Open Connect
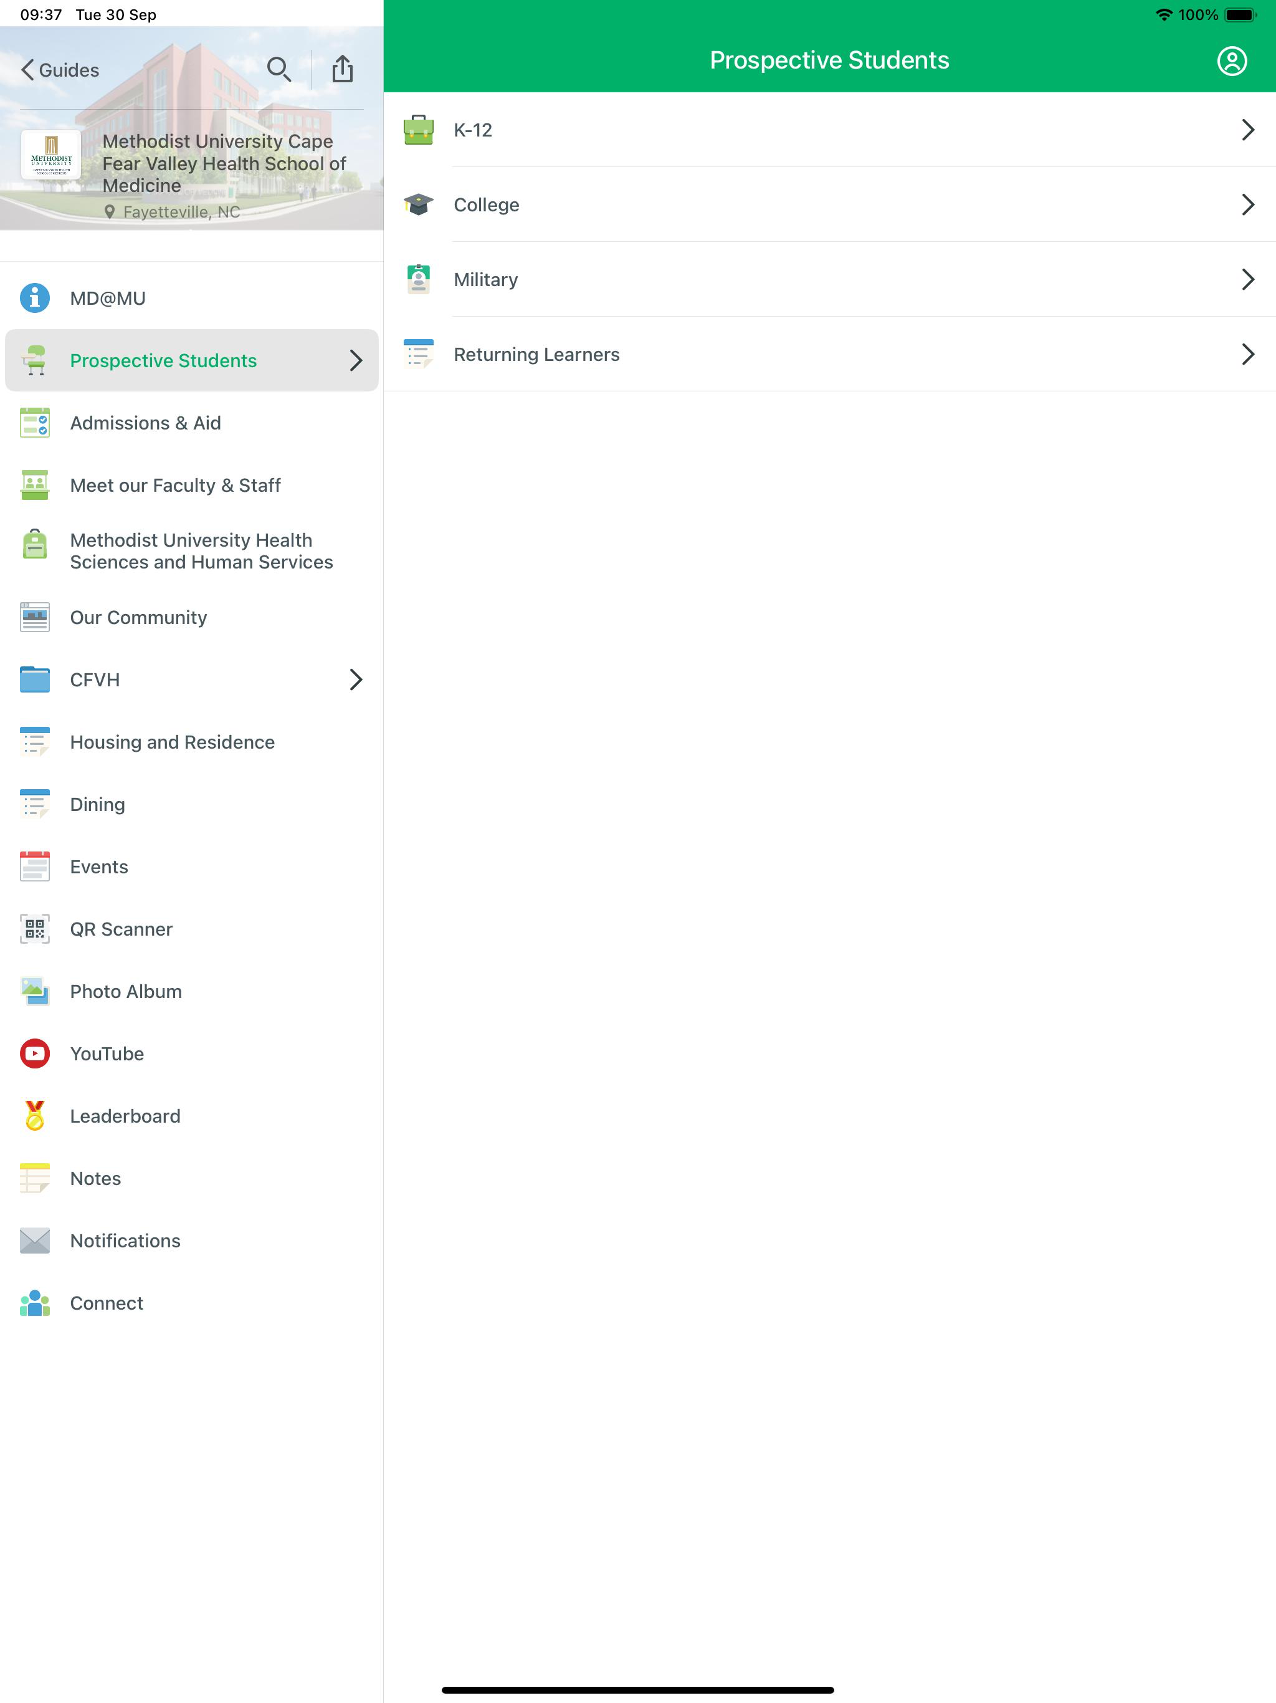 tap(192, 1303)
